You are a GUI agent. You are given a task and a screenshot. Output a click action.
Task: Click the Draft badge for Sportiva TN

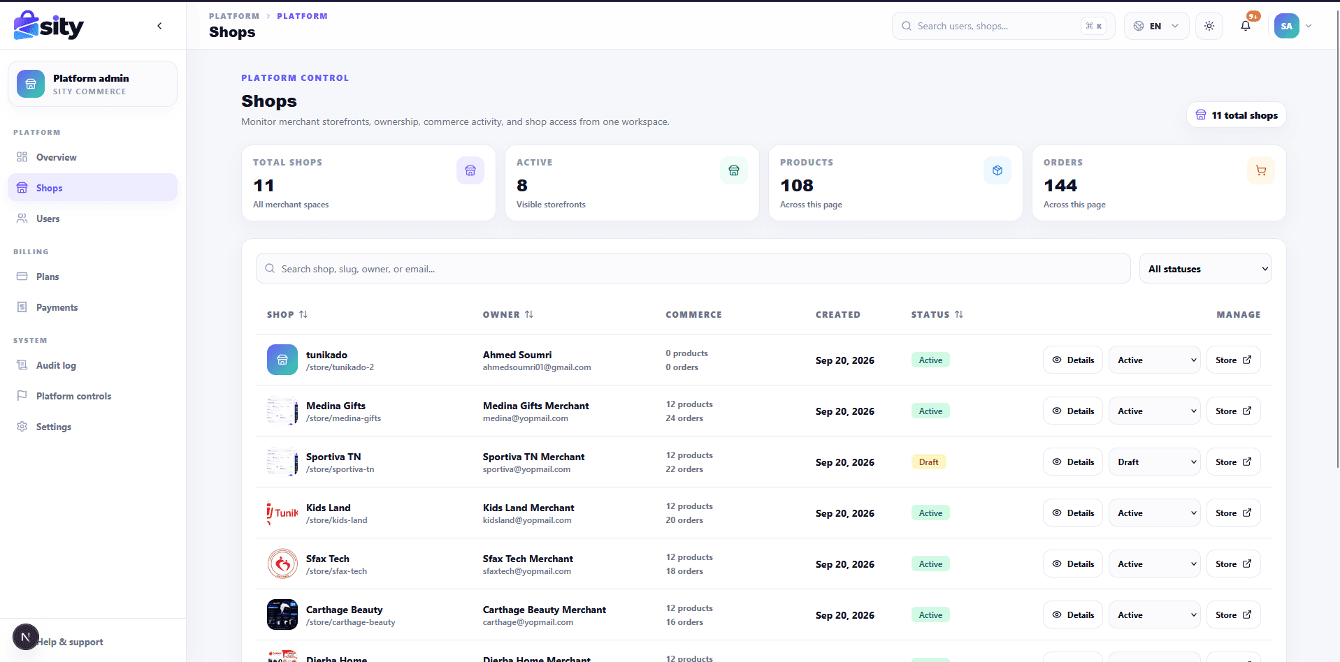[929, 462]
